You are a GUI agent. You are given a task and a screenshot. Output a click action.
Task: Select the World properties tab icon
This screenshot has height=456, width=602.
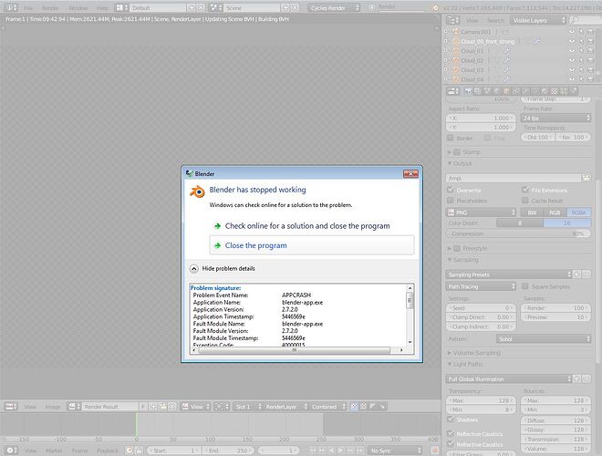pos(497,91)
